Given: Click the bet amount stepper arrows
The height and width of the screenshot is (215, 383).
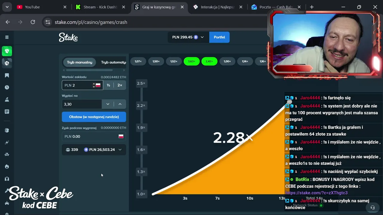Looking at the screenshot, I should [94, 85].
